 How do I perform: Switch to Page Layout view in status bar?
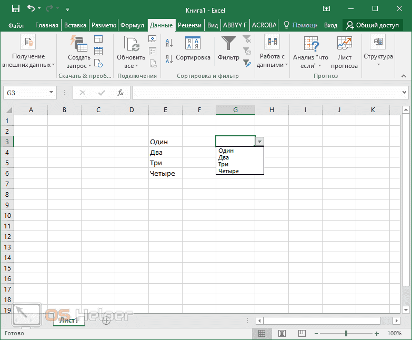(x=282, y=333)
